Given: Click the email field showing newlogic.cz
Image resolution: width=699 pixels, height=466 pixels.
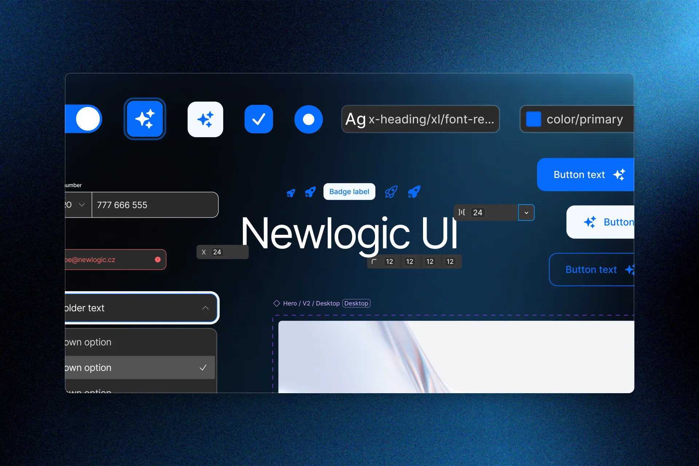Looking at the screenshot, I should (116, 260).
